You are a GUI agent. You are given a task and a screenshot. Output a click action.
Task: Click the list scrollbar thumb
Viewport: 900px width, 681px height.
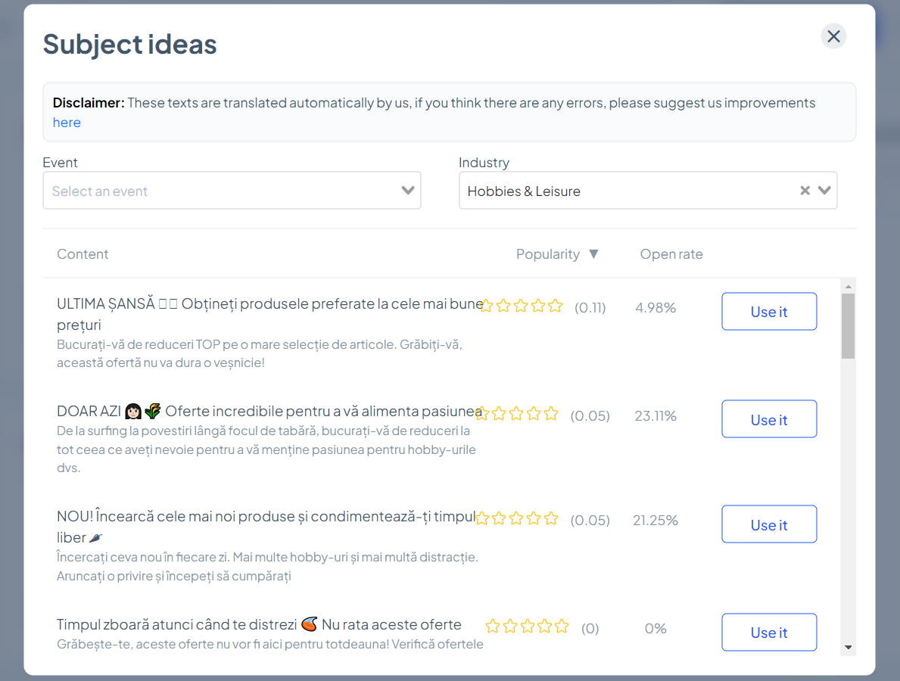pyautogui.click(x=848, y=326)
